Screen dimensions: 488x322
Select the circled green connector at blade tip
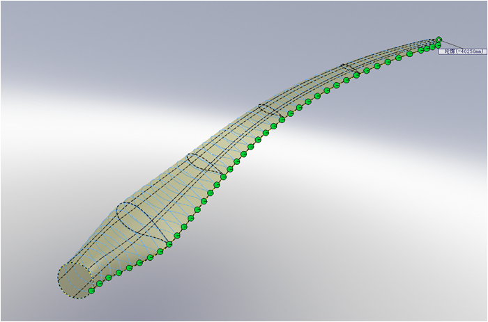[x=439, y=40]
